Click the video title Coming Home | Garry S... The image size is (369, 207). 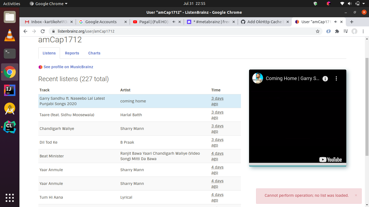[293, 78]
